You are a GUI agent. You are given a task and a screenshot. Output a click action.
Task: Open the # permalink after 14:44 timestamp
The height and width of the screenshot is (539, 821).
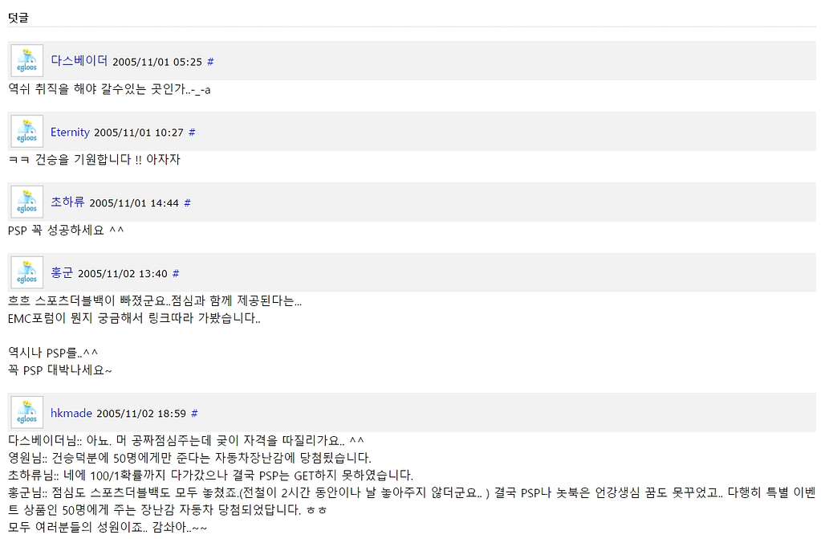[x=188, y=203]
